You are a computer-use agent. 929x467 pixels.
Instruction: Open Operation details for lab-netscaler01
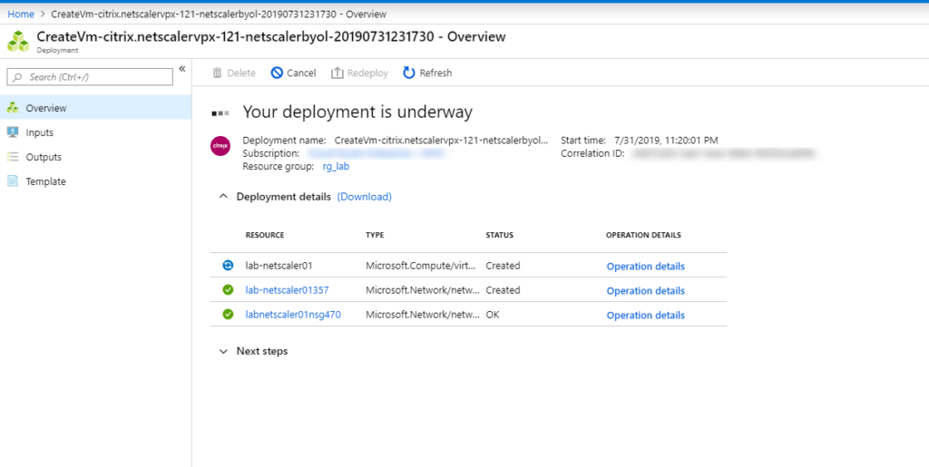point(646,267)
